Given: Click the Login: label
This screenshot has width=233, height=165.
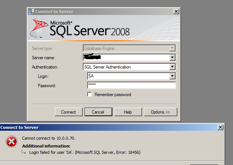Looking at the screenshot, I should (x=43, y=76).
